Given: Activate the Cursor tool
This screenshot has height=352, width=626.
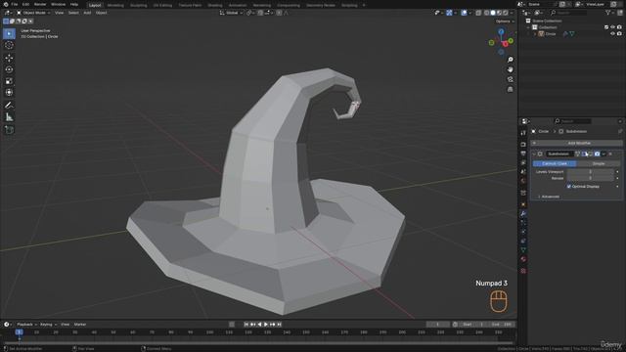Looking at the screenshot, I should click(x=9, y=45).
